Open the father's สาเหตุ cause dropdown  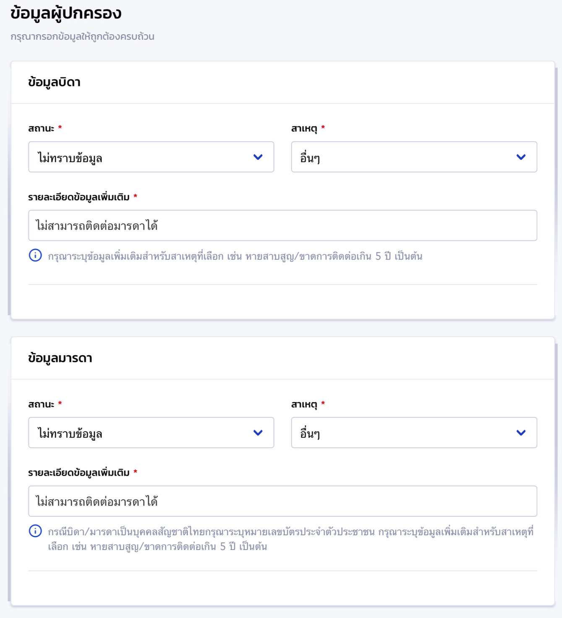413,157
